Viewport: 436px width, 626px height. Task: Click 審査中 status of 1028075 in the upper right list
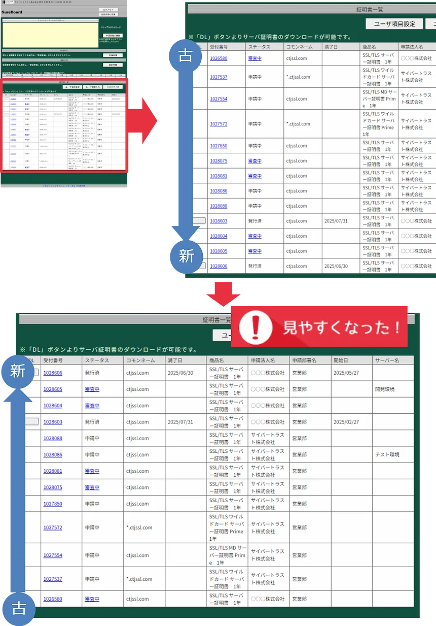pyautogui.click(x=255, y=161)
